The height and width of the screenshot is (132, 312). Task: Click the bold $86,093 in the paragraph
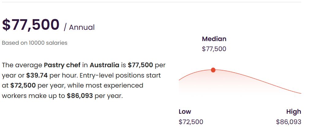click(x=80, y=96)
